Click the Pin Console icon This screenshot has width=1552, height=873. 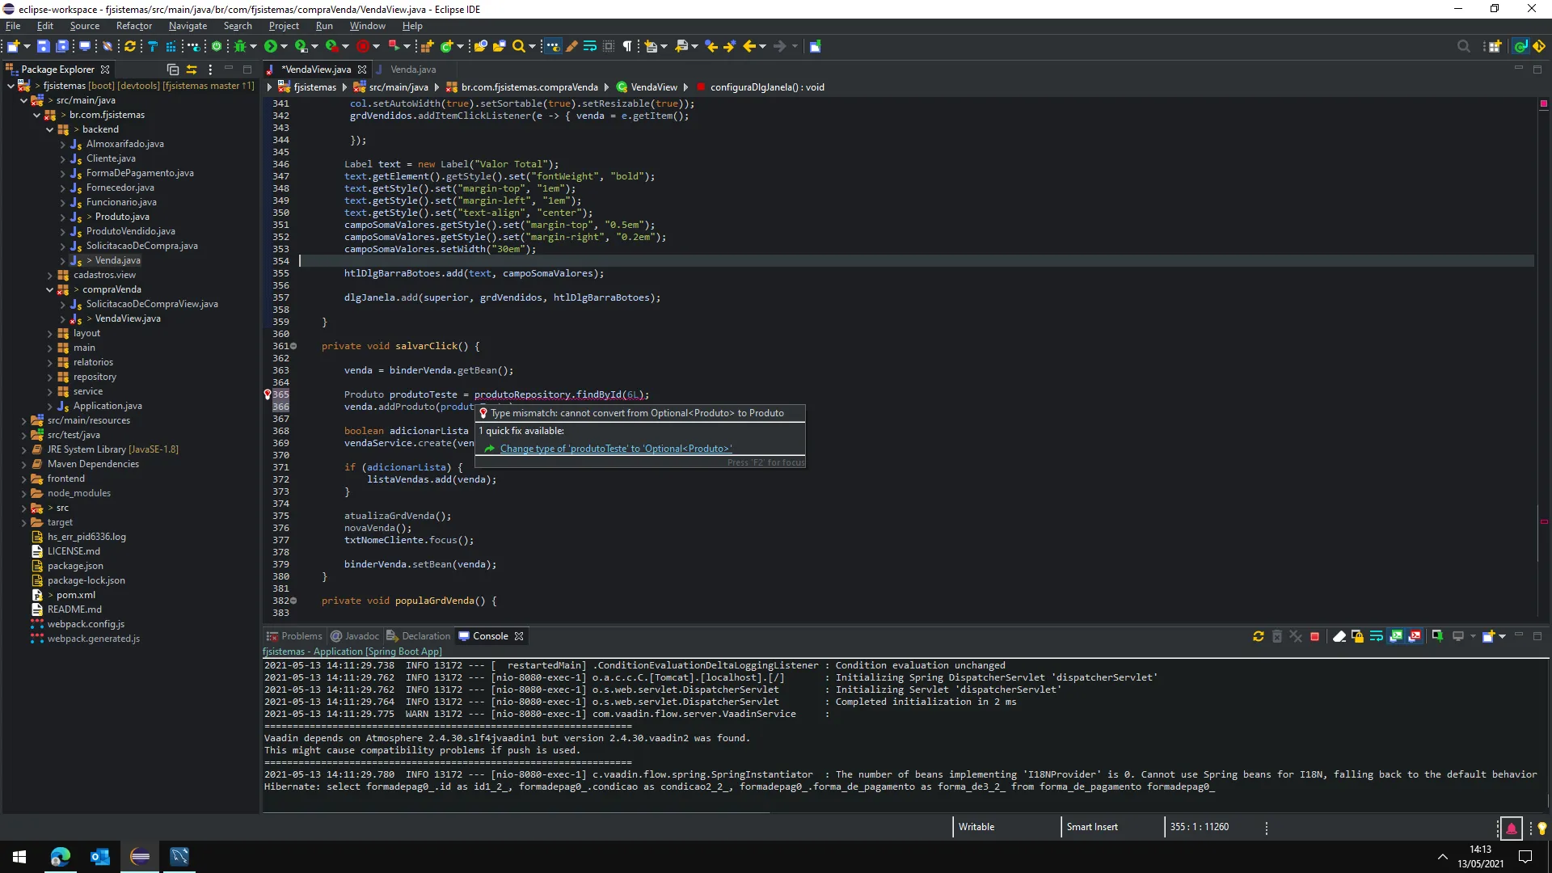[x=1437, y=636]
